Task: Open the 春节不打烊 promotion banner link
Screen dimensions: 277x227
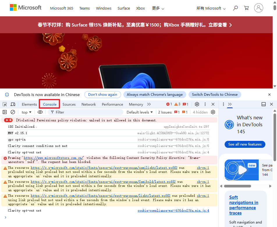Action: point(135,25)
